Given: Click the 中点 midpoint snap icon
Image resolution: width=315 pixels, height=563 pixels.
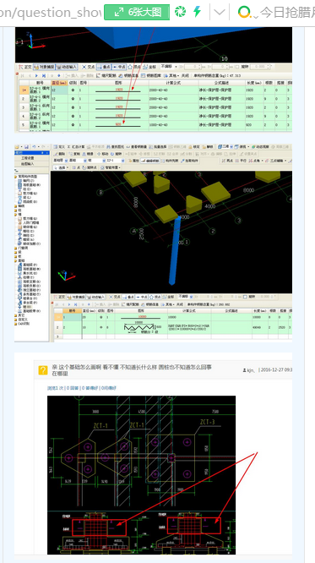Looking at the screenshot, I should coord(119,67).
